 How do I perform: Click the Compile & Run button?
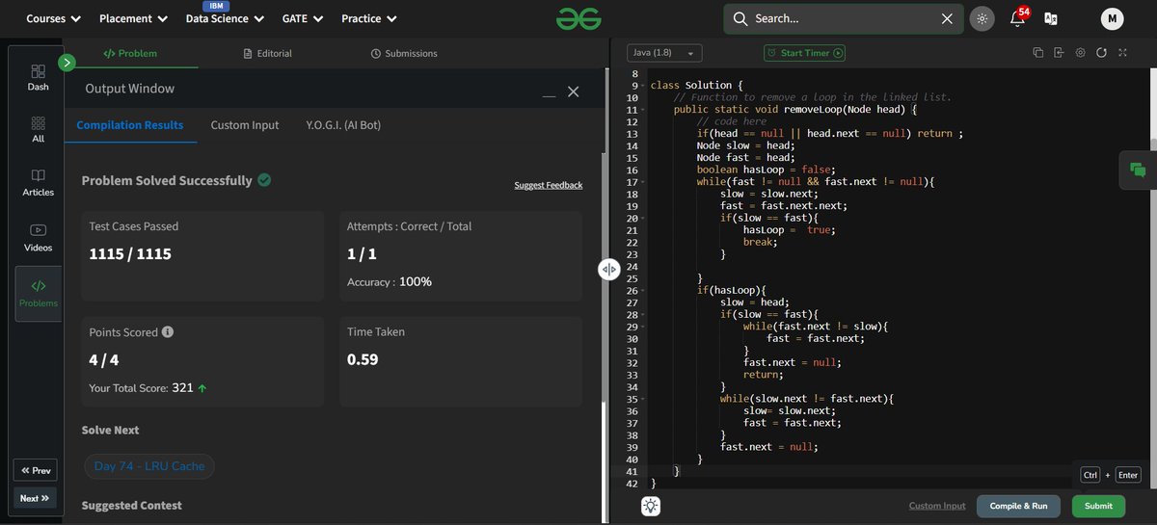point(1019,506)
